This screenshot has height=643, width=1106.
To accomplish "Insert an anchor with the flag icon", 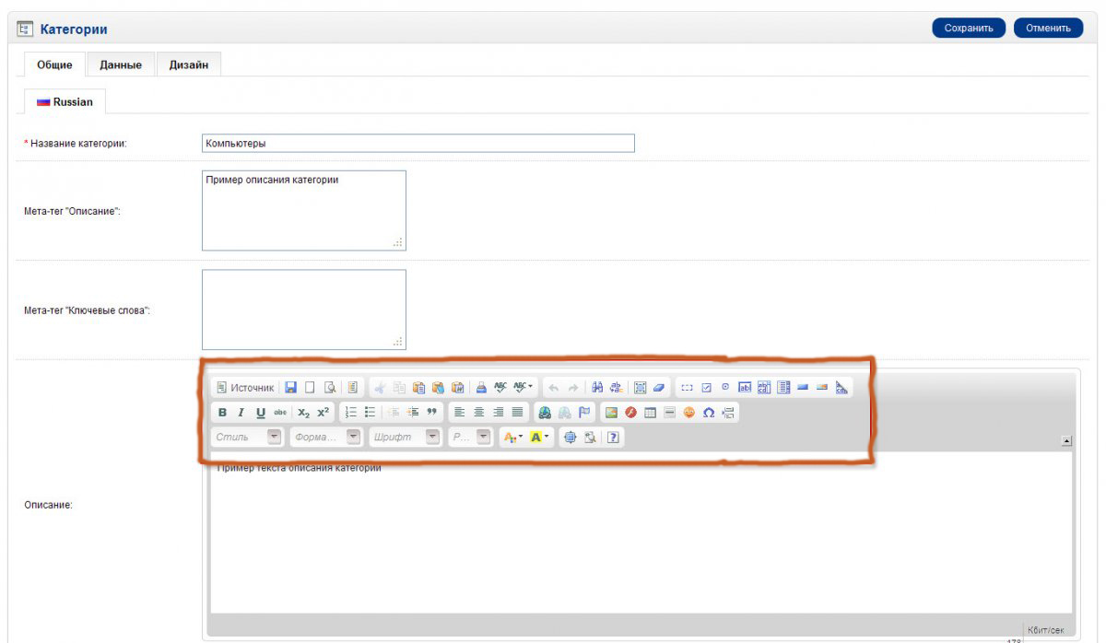I will [584, 413].
